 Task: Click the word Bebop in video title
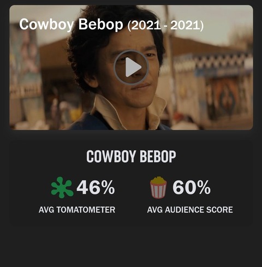pyautogui.click(x=101, y=25)
